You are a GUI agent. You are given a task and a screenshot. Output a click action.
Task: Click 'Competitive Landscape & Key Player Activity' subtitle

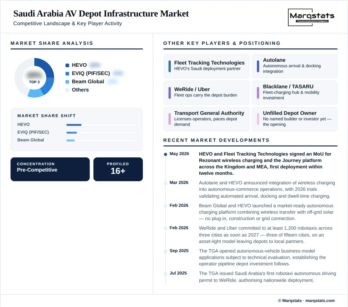click(68, 23)
